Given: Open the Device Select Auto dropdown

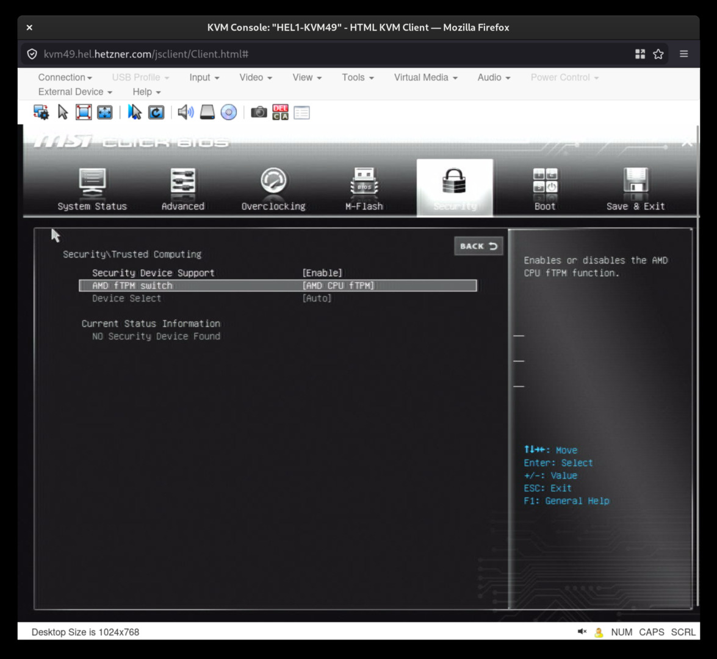Looking at the screenshot, I should pos(317,298).
